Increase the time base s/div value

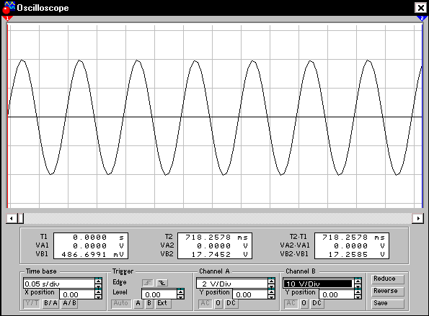(99, 281)
